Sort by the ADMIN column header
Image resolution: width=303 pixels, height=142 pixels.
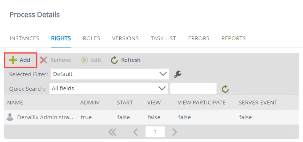click(x=90, y=103)
